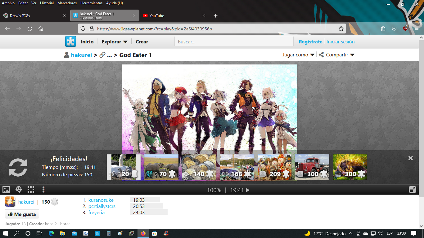
Task: Open the Windows notification center
Action: point(414,233)
